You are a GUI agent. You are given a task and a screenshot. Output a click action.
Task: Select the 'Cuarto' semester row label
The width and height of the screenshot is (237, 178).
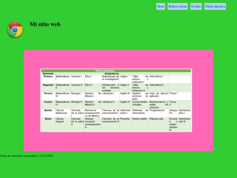[x=48, y=102]
